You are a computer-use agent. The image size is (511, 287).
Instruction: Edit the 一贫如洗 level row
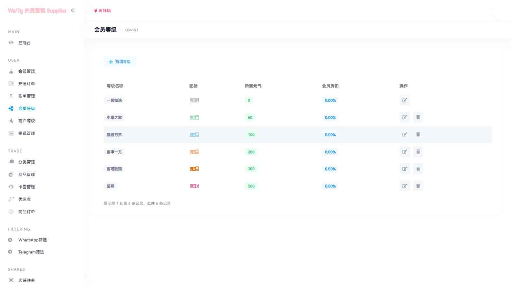(404, 100)
